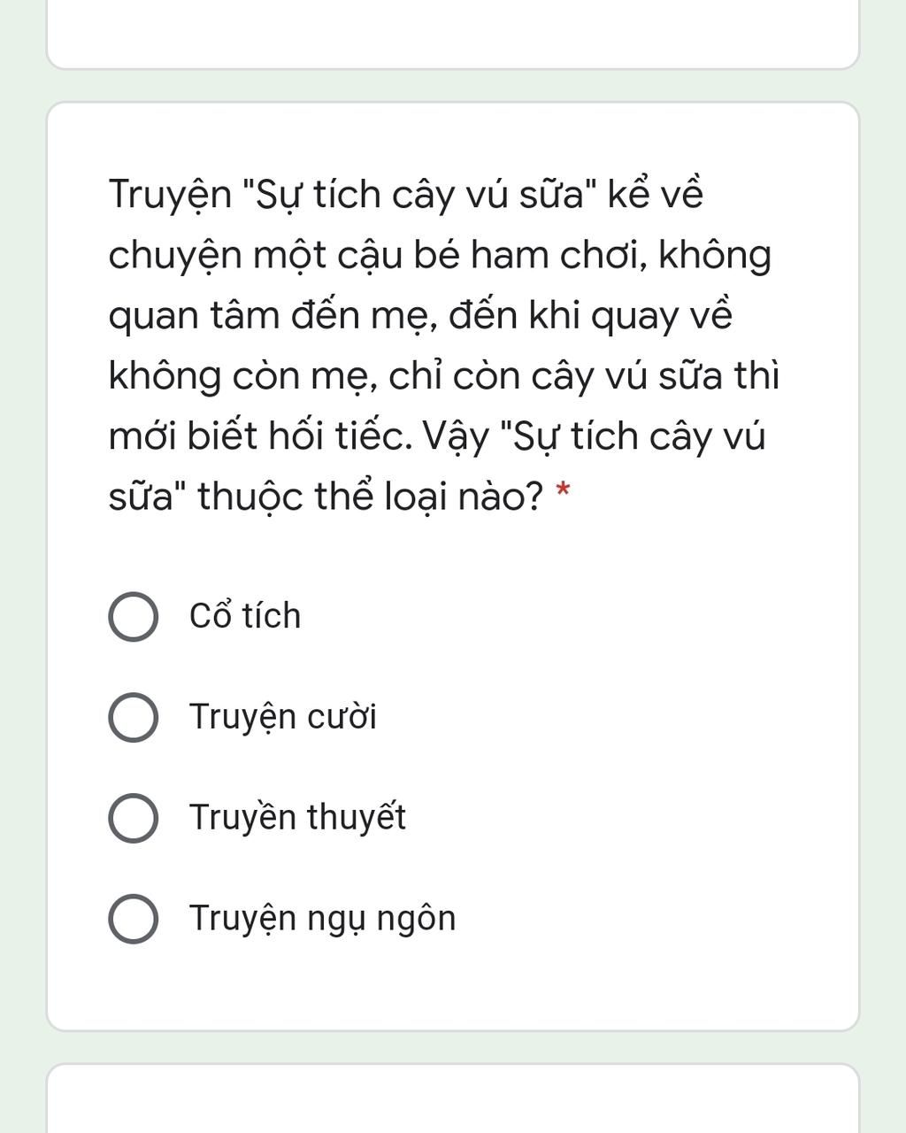Click the line "quan tâm đến mẹ, đến khi"
This screenshot has height=1133, width=906.
(420, 315)
